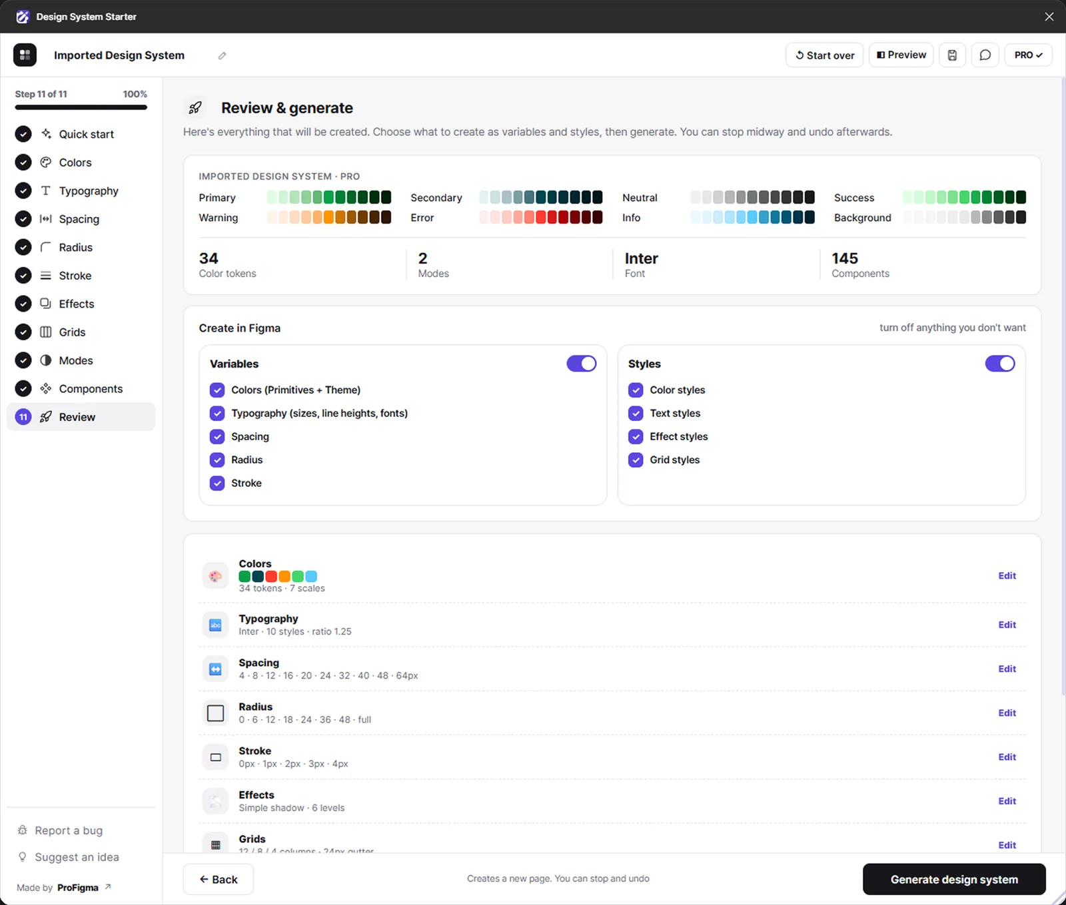Click the Stroke rectangle icon in summary
Viewport: 1066px width, 905px height.
pyautogui.click(x=215, y=757)
